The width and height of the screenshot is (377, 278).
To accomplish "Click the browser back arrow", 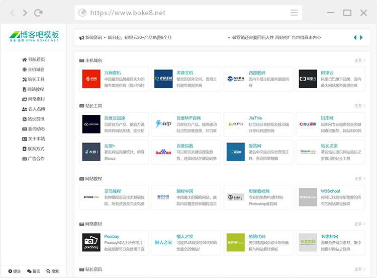I will click(x=12, y=13).
